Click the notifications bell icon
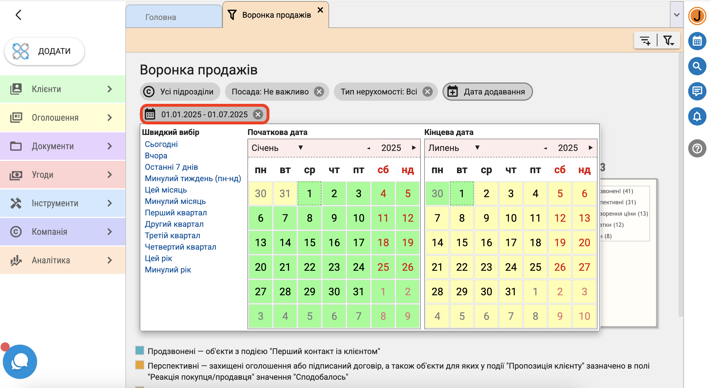Screen dimensions: 711x388 [697, 116]
